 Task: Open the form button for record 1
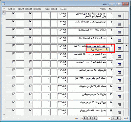coord(120,16)
